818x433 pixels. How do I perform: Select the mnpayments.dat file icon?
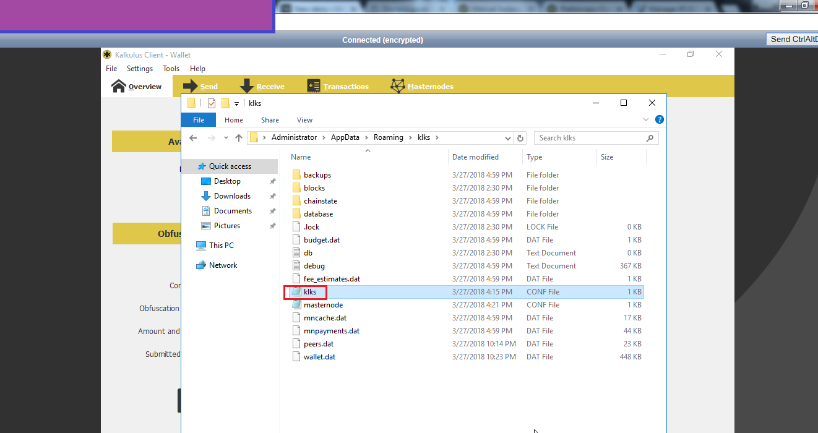pos(296,331)
